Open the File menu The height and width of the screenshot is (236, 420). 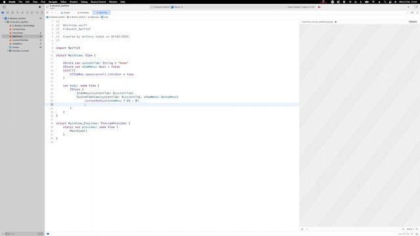20,2
